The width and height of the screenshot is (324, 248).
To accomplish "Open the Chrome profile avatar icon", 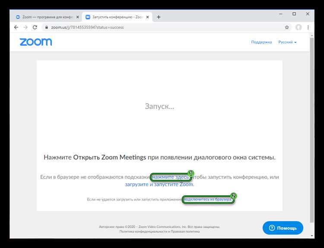I will 299,27.
